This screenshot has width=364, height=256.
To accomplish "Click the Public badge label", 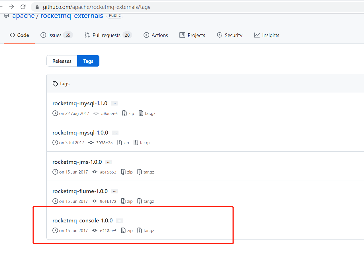I will tap(114, 15).
